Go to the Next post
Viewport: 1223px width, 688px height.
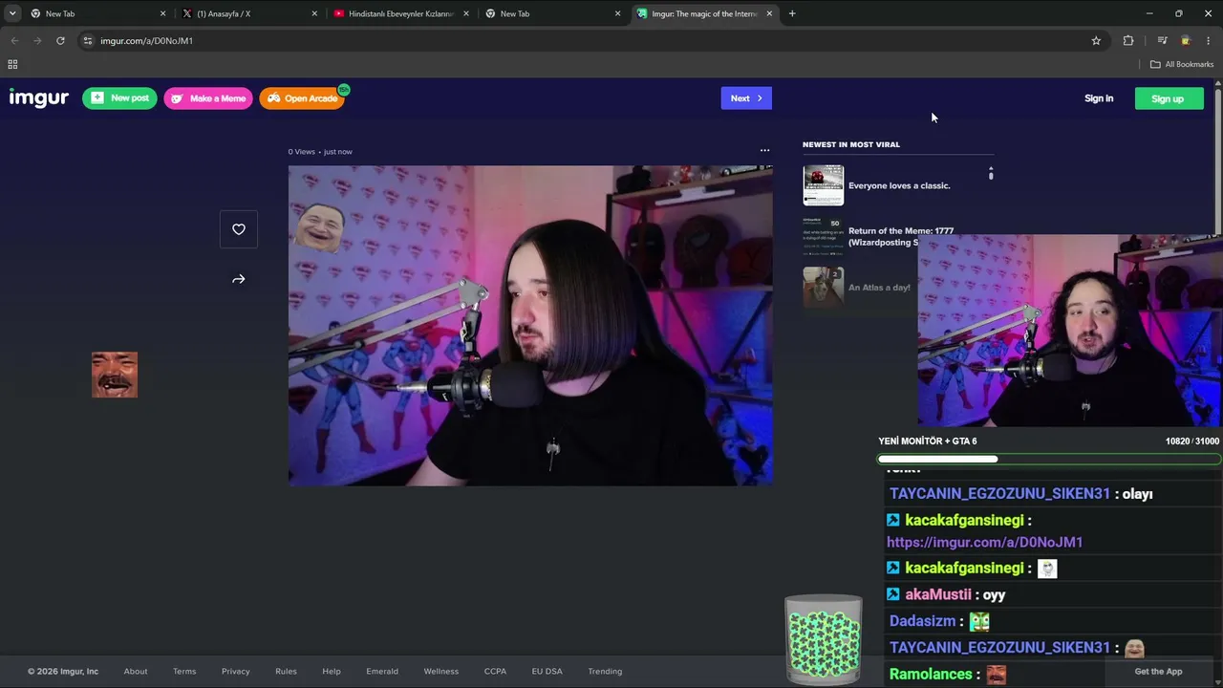746,98
